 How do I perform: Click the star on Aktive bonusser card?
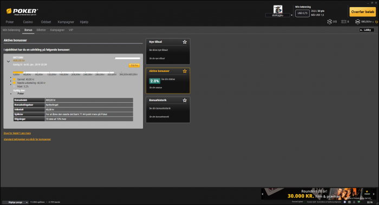185,71
